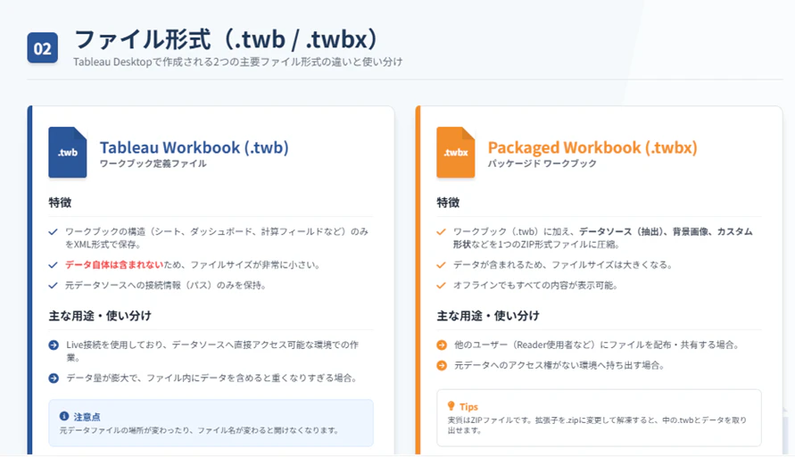This screenshot has width=795, height=457.
Task: Click the データが含まれるため bullet text
Action: pyautogui.click(x=563, y=265)
